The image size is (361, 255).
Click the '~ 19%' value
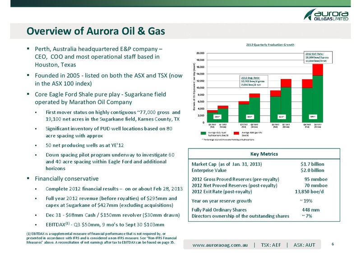[306, 201]
